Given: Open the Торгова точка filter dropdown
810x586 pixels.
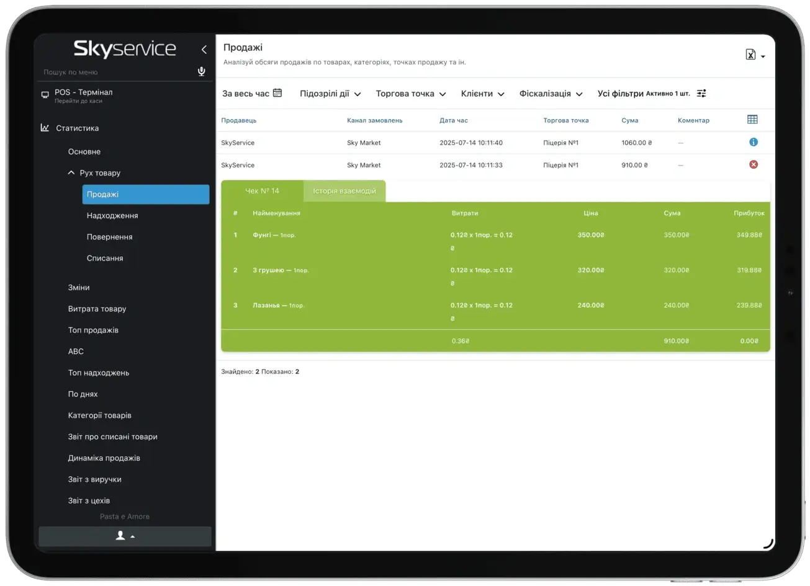Looking at the screenshot, I should pos(411,94).
